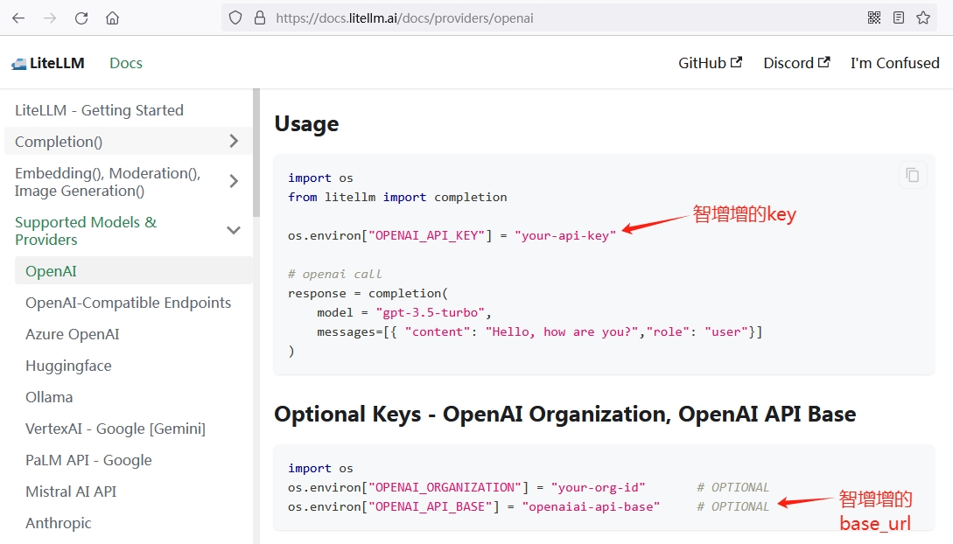Go to browser home page icon

pyautogui.click(x=112, y=17)
